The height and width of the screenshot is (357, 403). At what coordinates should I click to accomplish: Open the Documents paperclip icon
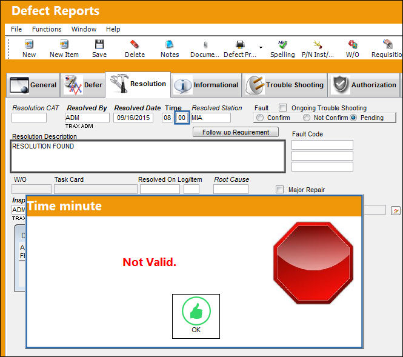tap(205, 45)
